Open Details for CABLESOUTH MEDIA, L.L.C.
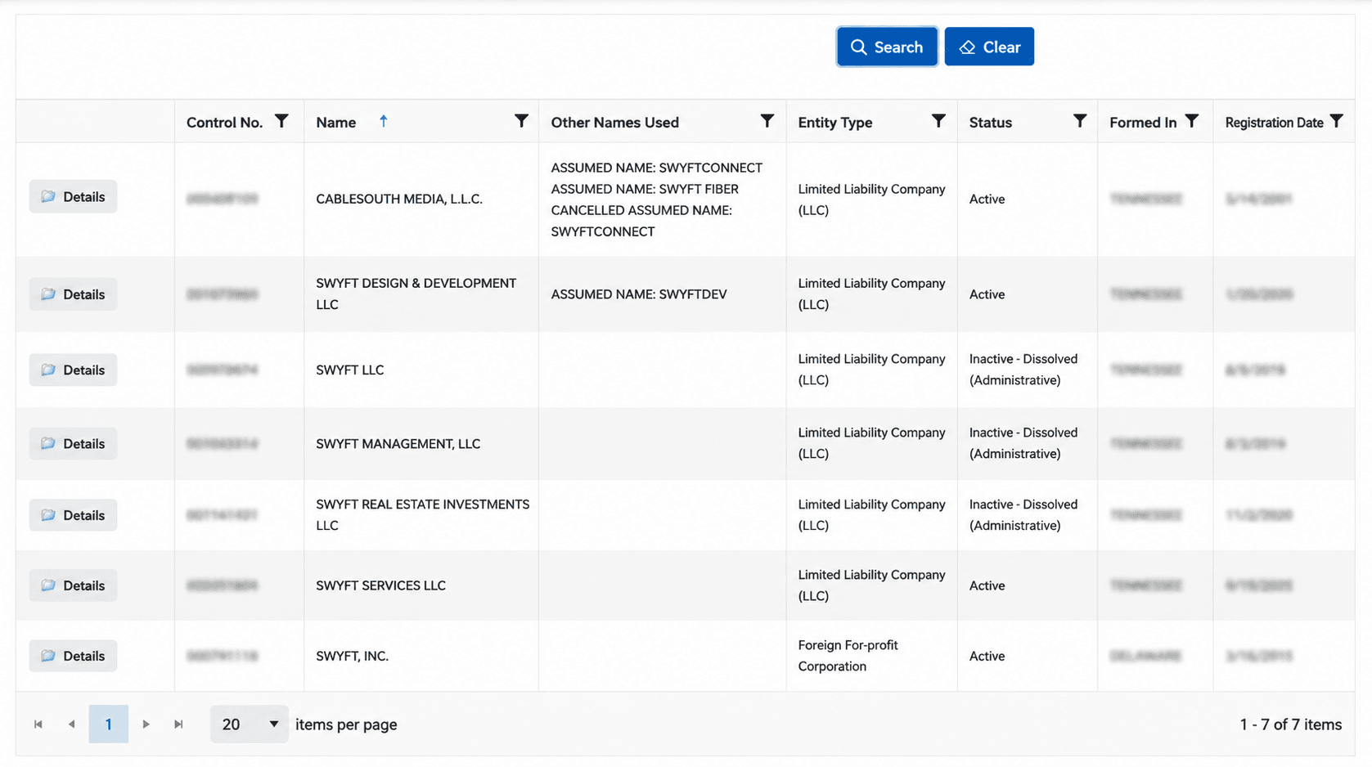The width and height of the screenshot is (1372, 767). coord(73,196)
